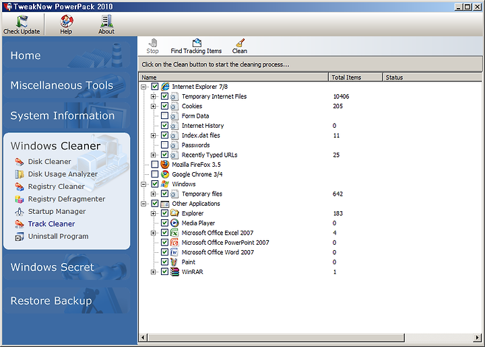The image size is (485, 347).
Task: Expand the WinRAR node
Action: coord(153,272)
